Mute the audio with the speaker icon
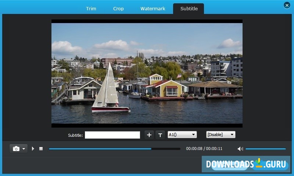This screenshot has height=176, width=294. (x=240, y=149)
